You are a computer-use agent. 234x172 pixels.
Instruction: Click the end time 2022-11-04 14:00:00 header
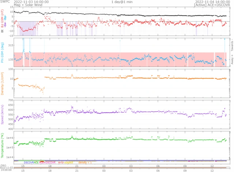pos(213,2)
